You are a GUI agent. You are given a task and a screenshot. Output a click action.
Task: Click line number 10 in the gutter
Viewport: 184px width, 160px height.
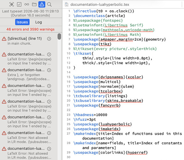click(x=68, y=53)
